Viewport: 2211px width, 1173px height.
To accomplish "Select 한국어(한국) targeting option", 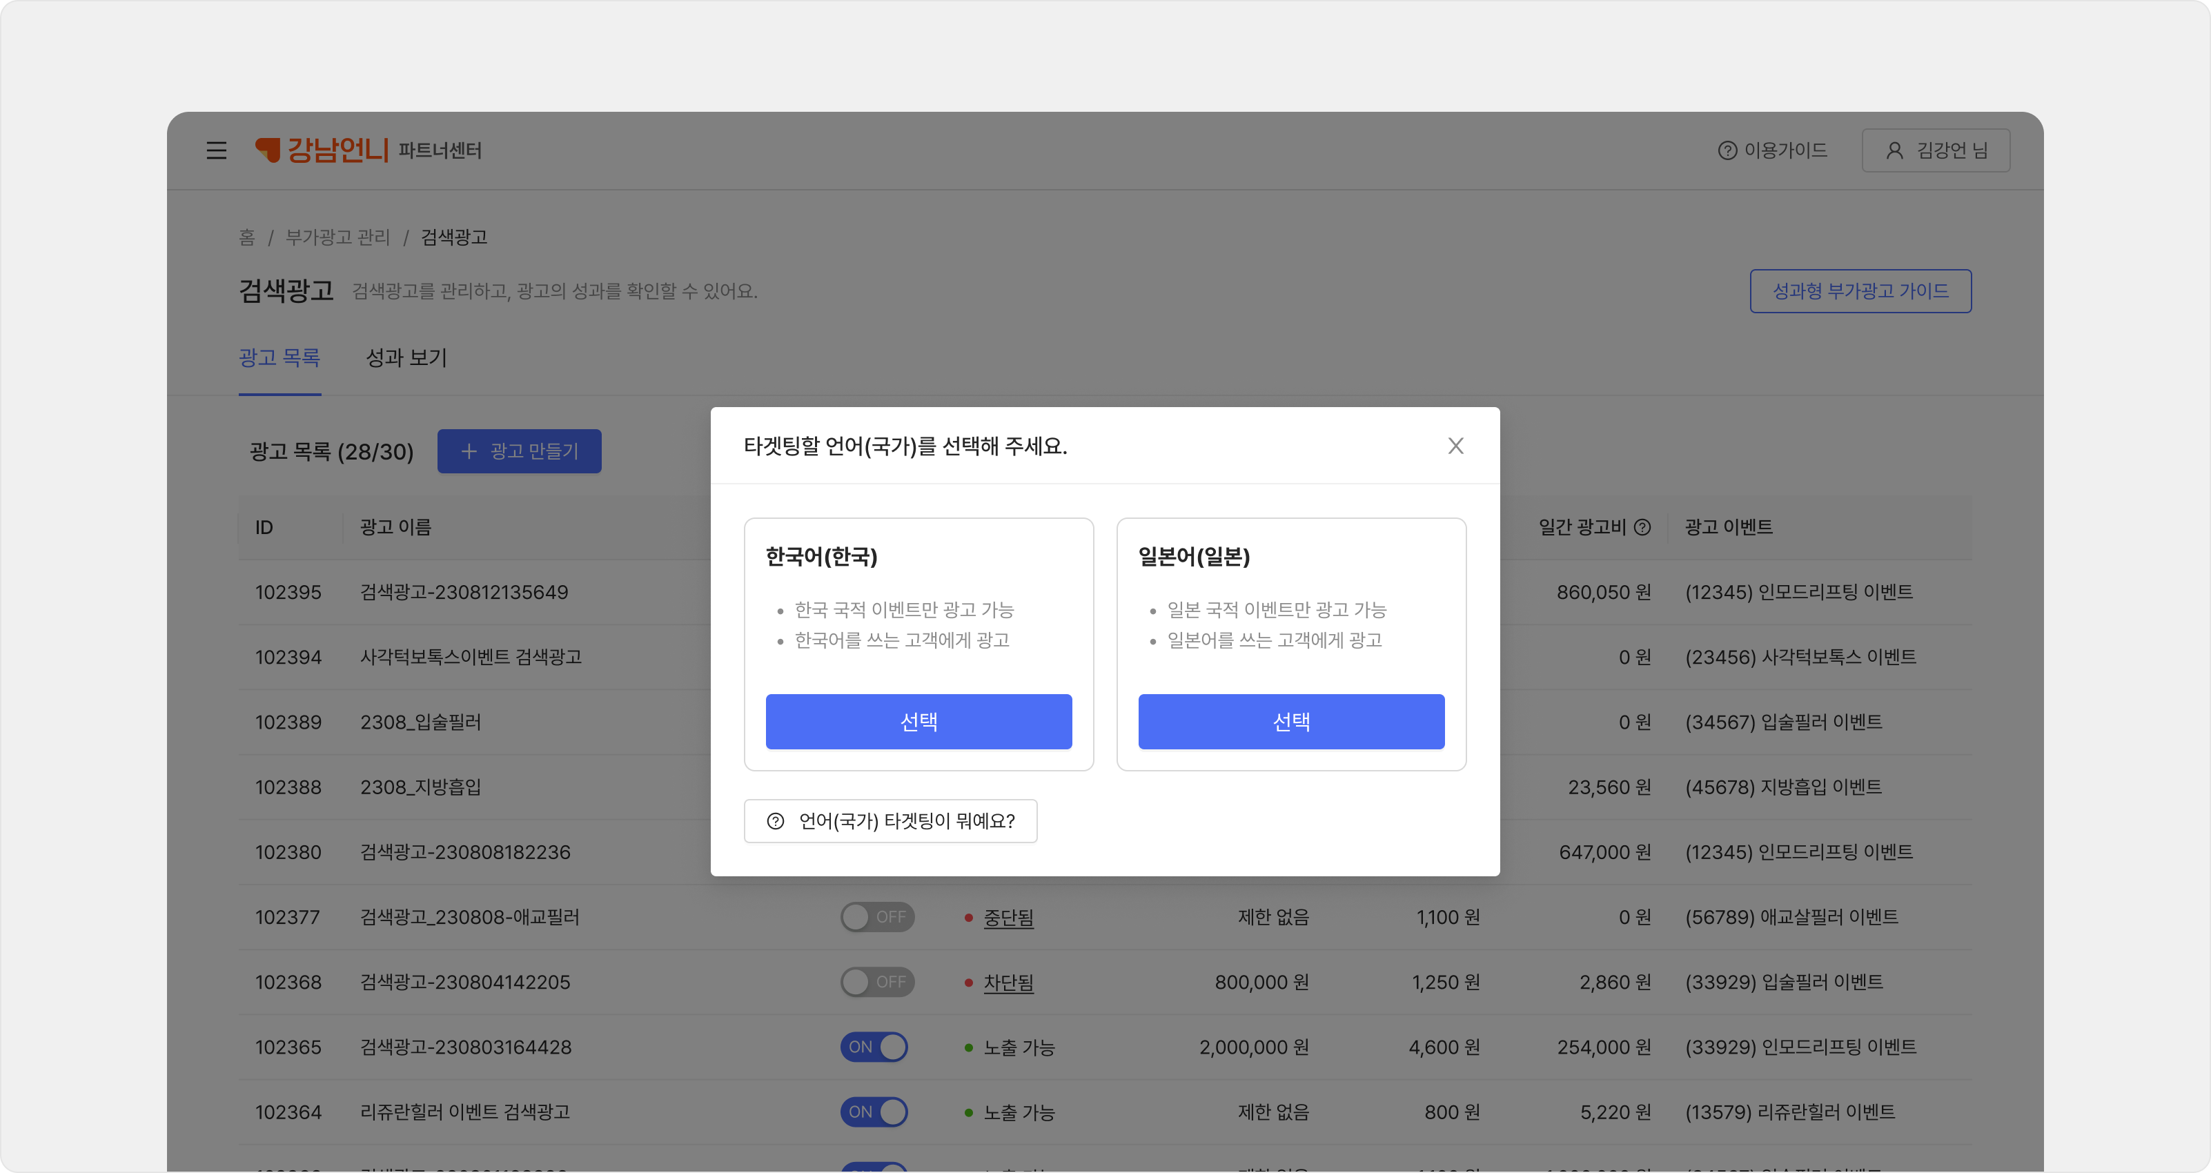I will click(918, 722).
